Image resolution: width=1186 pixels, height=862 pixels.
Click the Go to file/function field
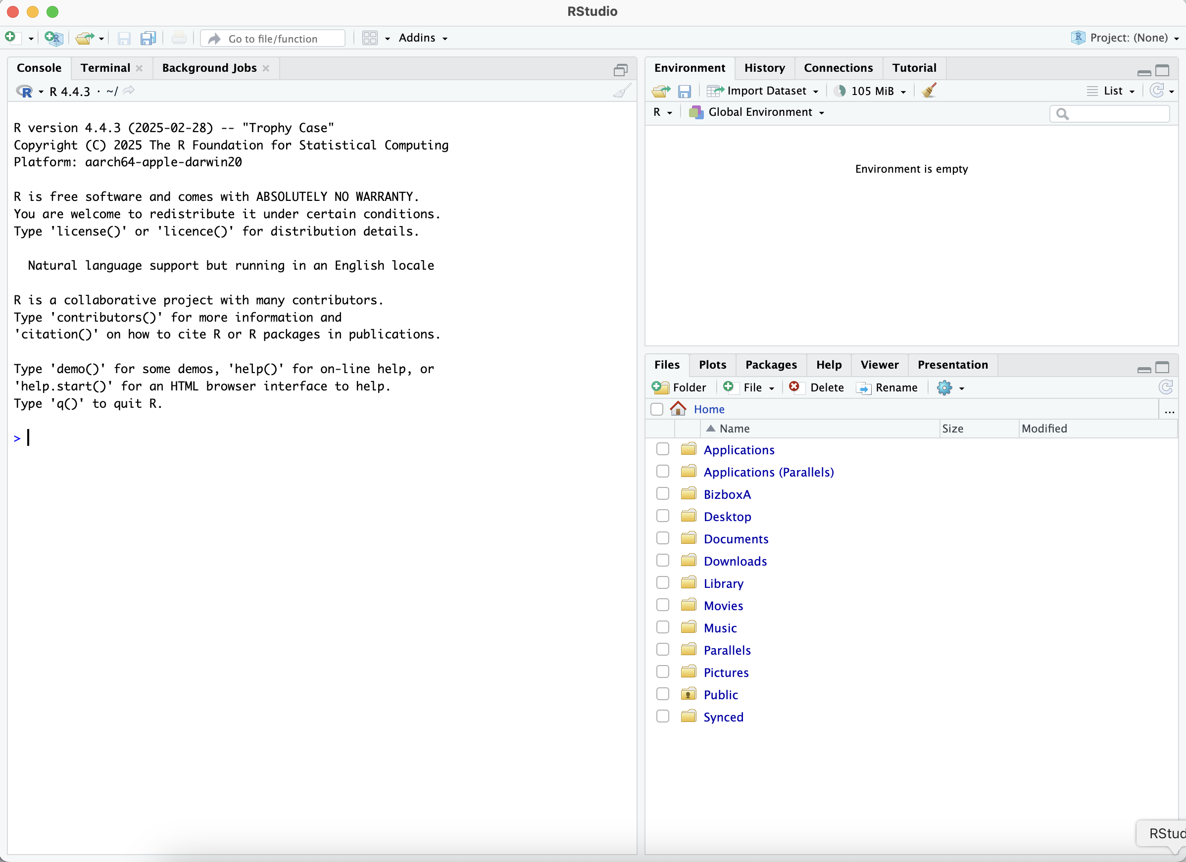click(272, 38)
